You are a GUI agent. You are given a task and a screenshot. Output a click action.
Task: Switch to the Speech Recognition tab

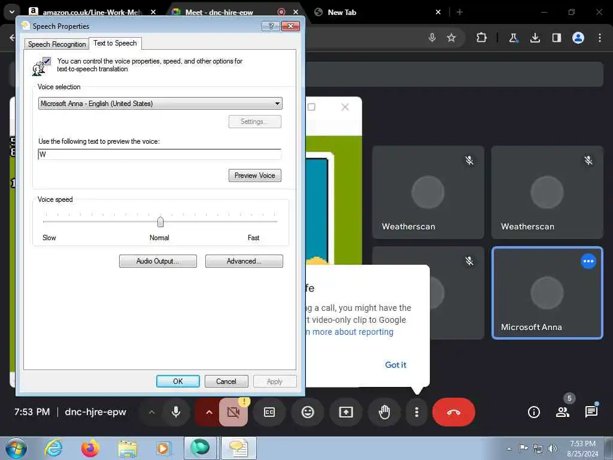pos(57,44)
